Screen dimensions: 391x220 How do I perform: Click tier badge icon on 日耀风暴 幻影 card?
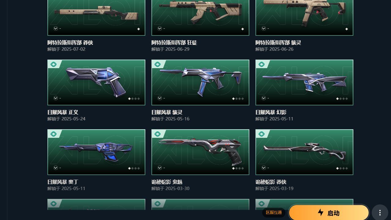(x=262, y=64)
